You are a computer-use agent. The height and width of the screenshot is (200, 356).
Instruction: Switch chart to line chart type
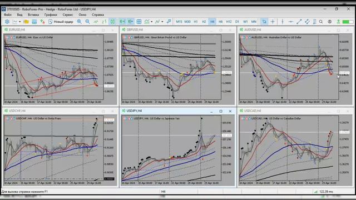[x=96, y=22]
